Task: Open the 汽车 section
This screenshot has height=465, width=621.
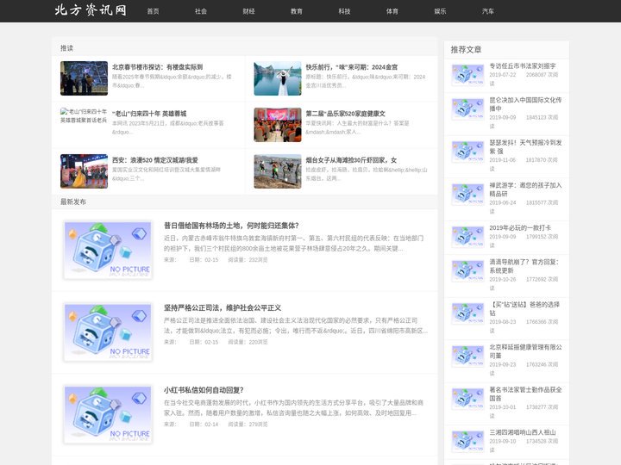Action: point(488,11)
